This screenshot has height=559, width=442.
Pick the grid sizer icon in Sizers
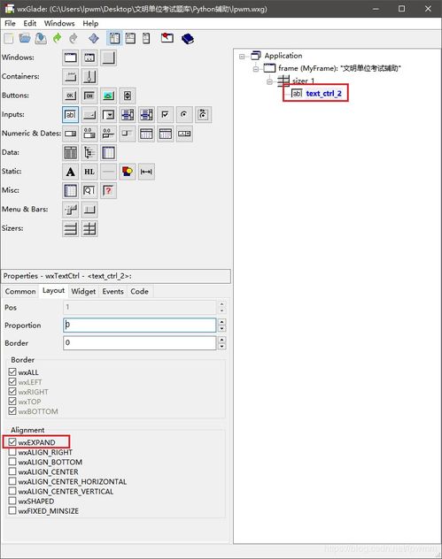coord(89,229)
